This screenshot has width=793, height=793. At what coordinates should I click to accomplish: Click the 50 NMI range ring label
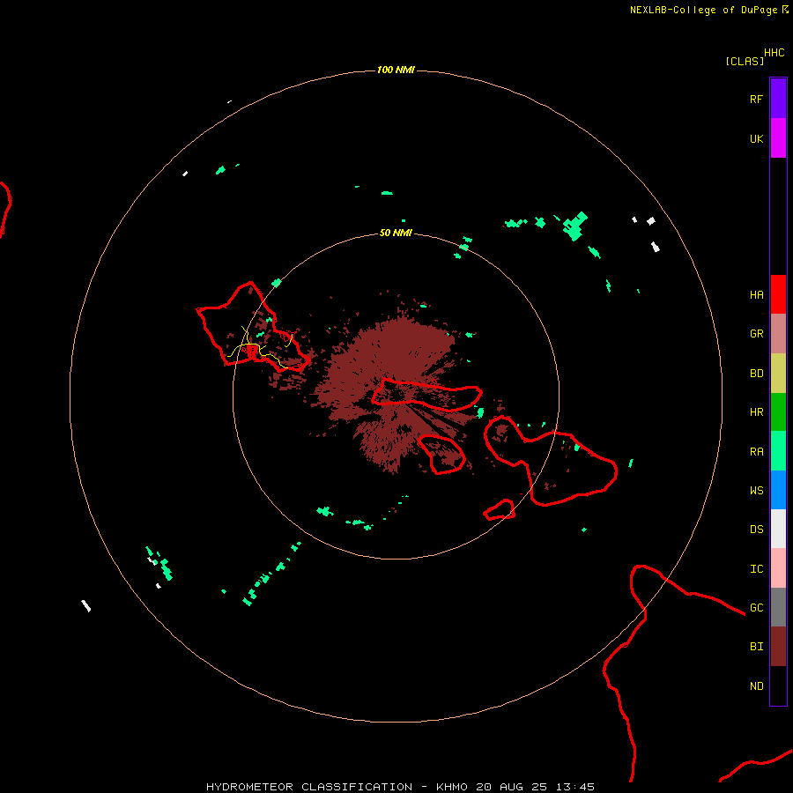tap(396, 233)
